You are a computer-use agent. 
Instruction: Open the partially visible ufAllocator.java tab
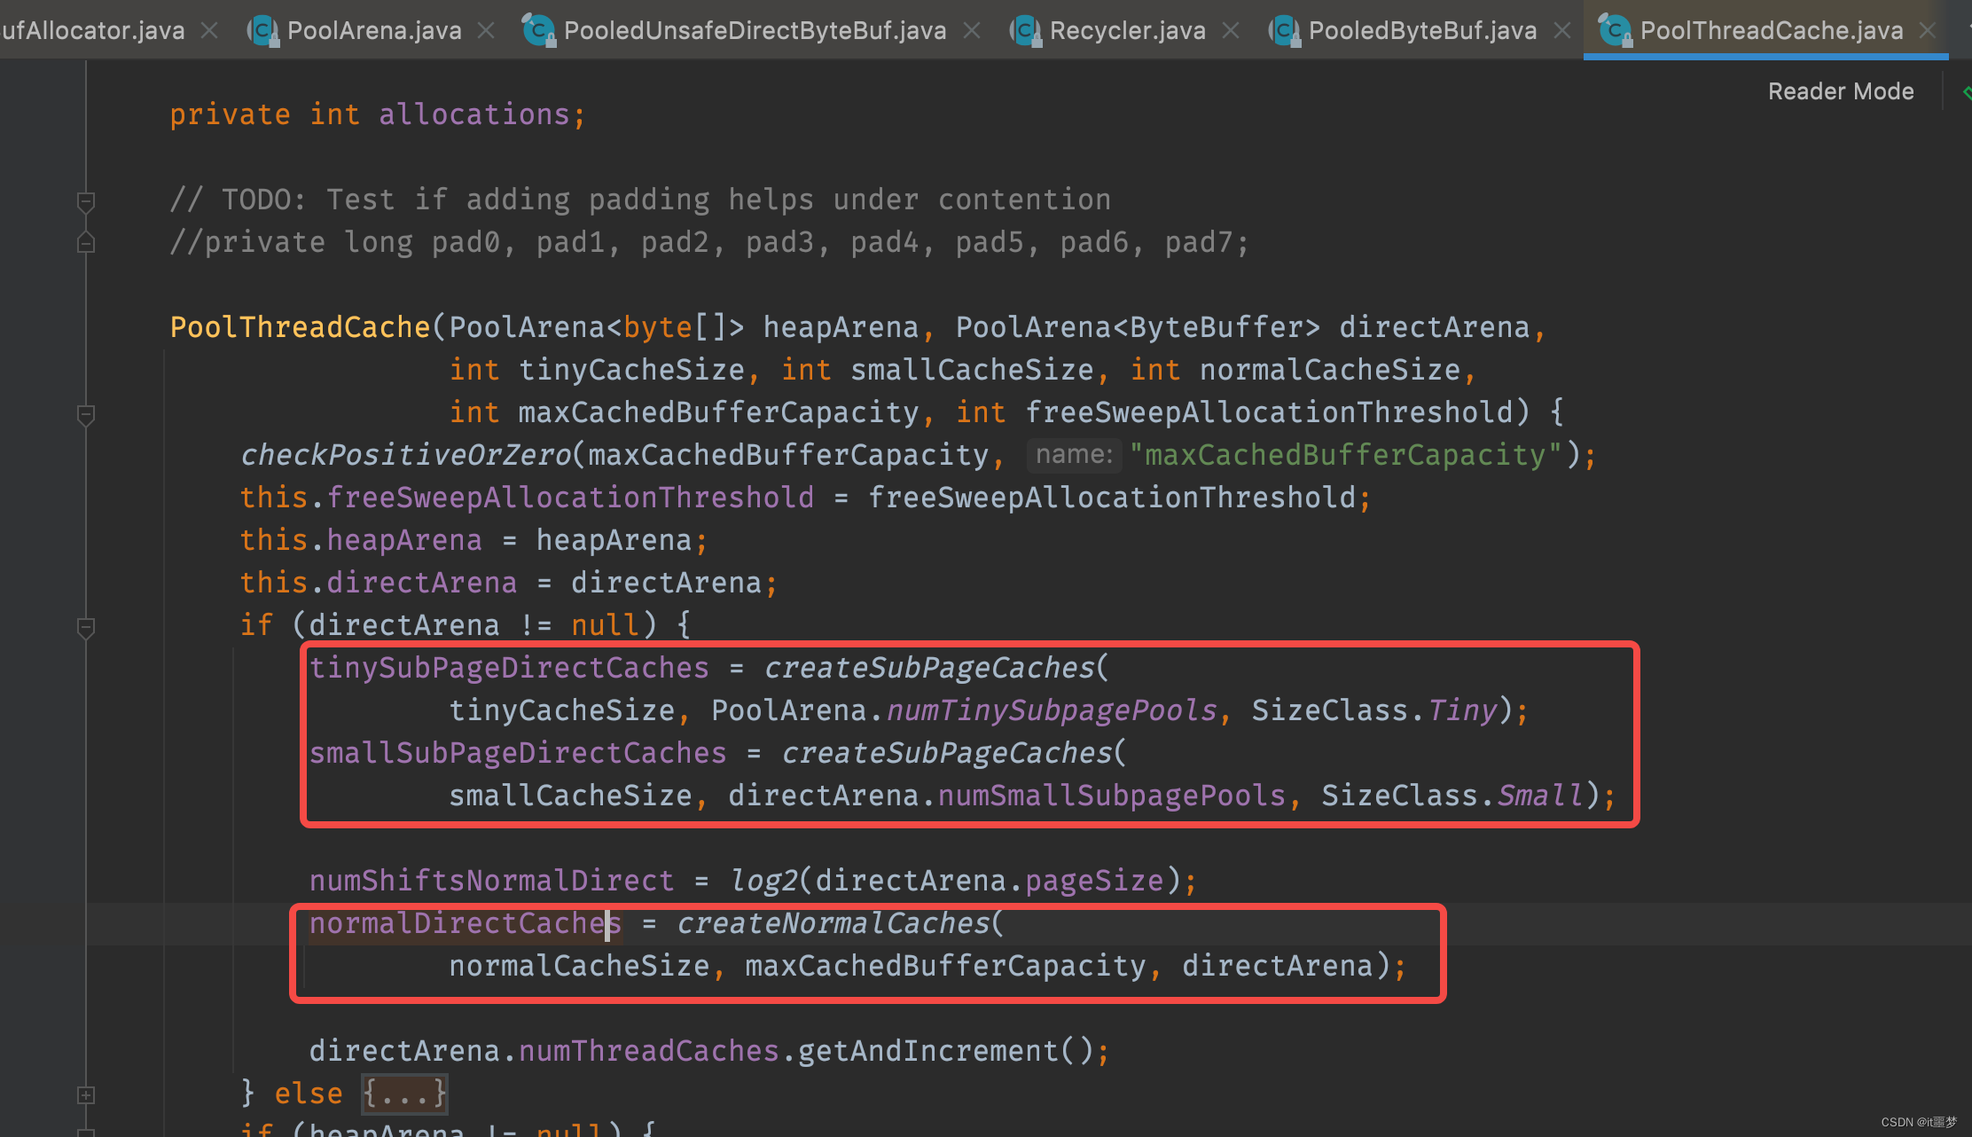pos(93,30)
